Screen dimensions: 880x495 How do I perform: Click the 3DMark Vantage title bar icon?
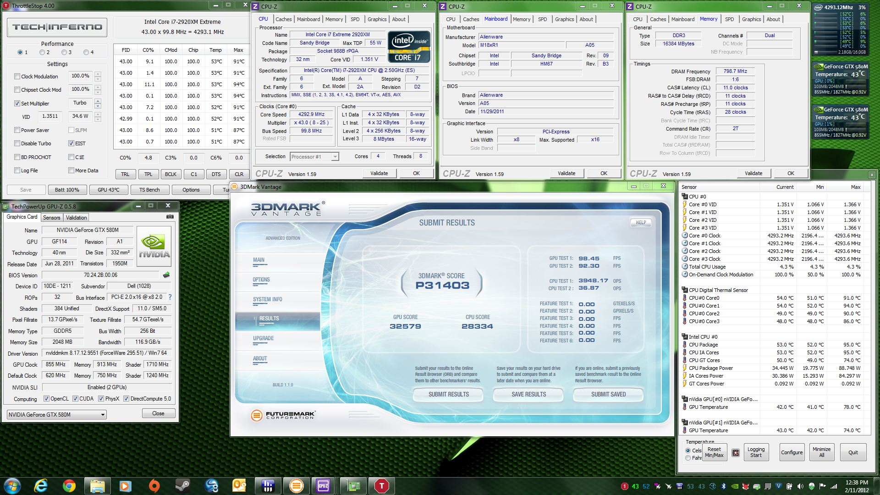coord(235,187)
